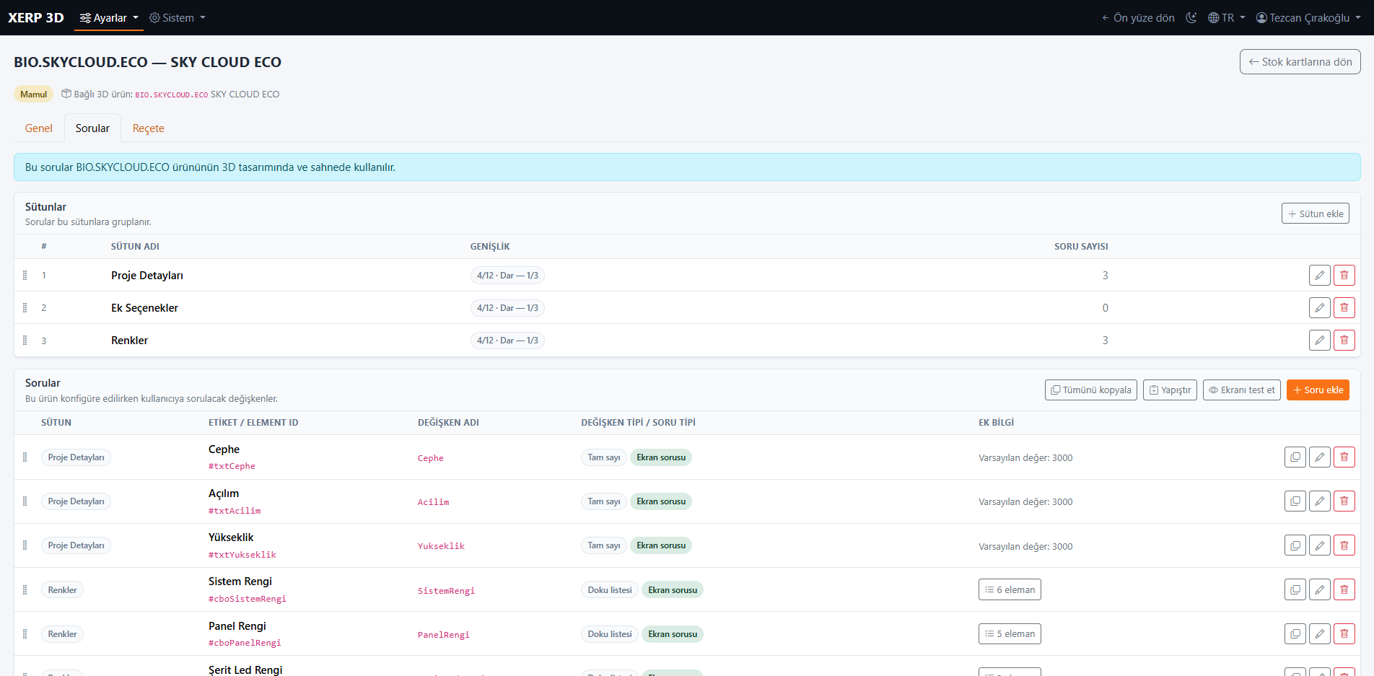Delete the Ek Seçenekler column
This screenshot has height=676, width=1374.
(1344, 307)
